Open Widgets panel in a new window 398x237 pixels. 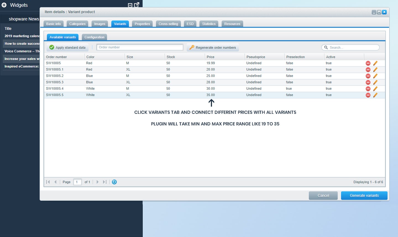click(x=137, y=5)
